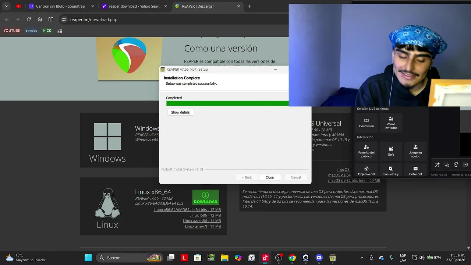Go to browser home page
471x265 pixels.
pos(40,20)
